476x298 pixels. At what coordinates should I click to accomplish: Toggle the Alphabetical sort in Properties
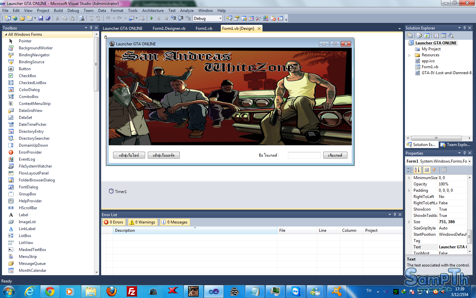click(x=417, y=170)
